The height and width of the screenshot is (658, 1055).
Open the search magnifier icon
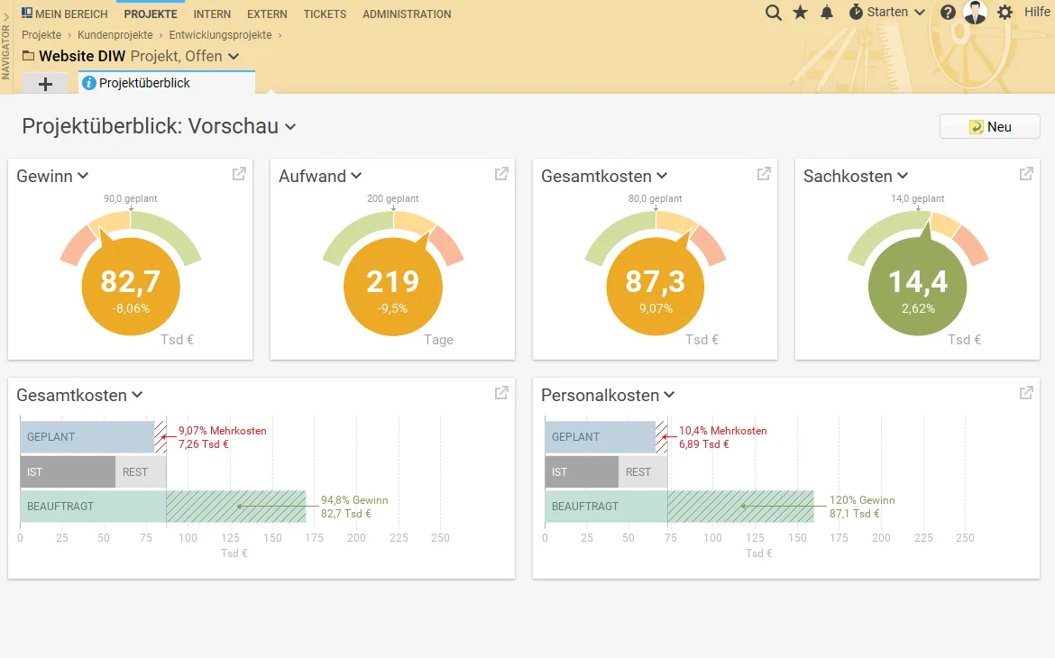click(773, 13)
